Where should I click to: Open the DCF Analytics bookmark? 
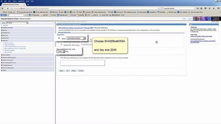point(183,12)
